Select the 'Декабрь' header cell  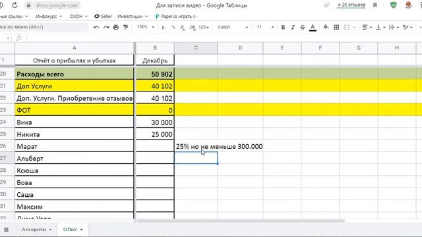155,61
